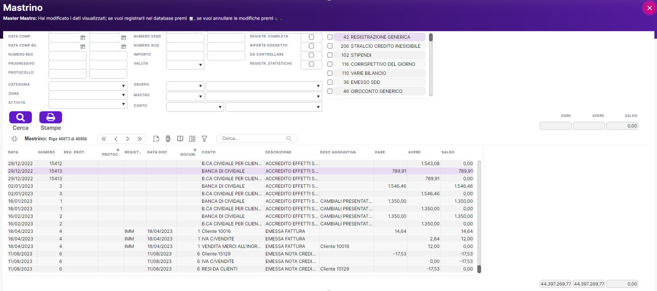Click the 1.543,08 AVERE cell
The image size is (657, 291).
(x=424, y=163)
